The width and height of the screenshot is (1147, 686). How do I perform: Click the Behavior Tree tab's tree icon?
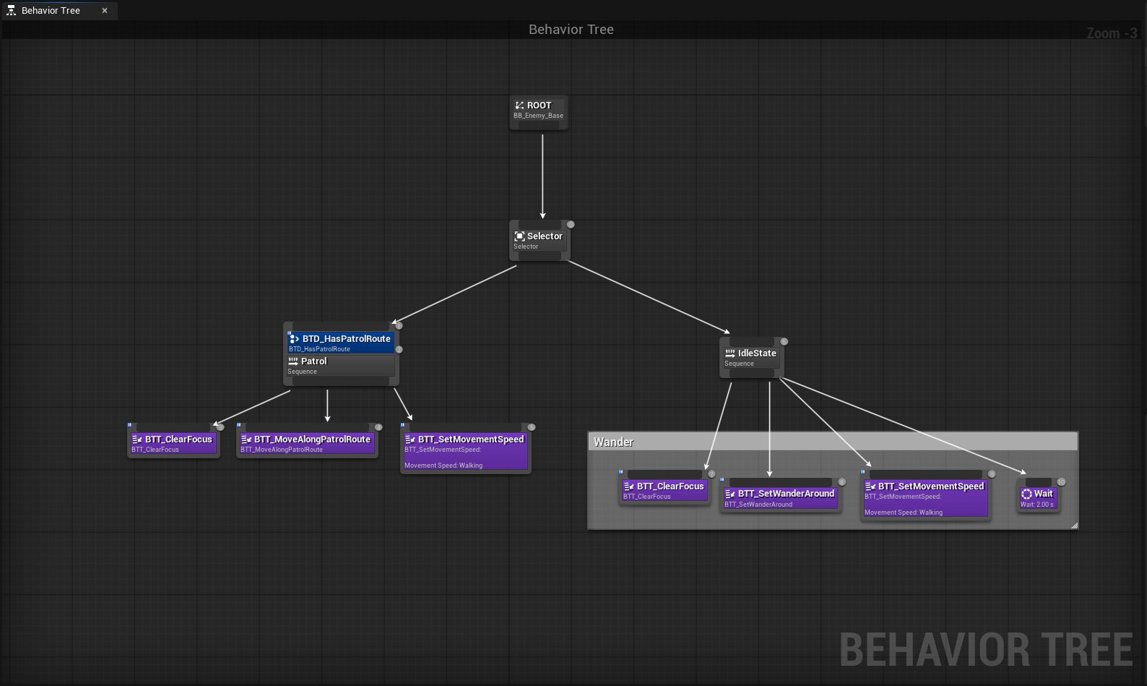(x=11, y=11)
